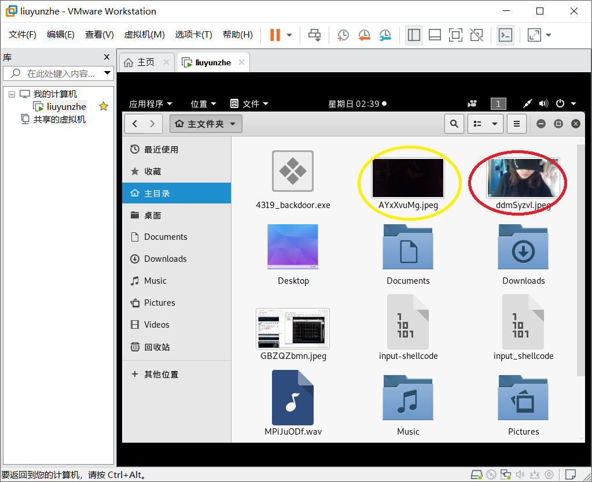Toggle Unity mode icon
Viewport: 592px width, 482px height.
(x=476, y=35)
